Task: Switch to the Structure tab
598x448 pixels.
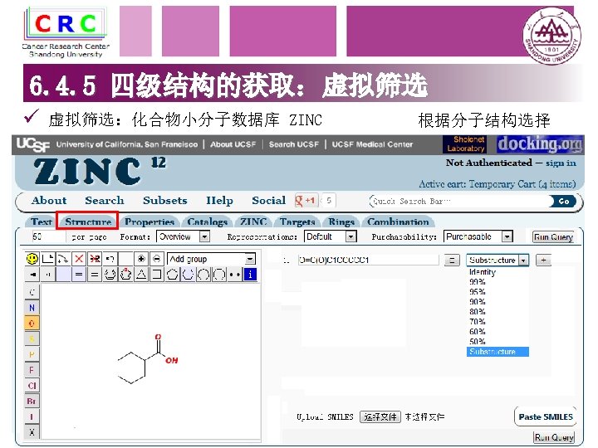Action: (x=88, y=222)
